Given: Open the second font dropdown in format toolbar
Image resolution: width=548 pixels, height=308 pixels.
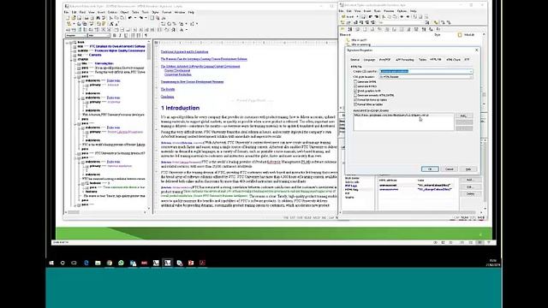Looking at the screenshot, I should (99, 35).
